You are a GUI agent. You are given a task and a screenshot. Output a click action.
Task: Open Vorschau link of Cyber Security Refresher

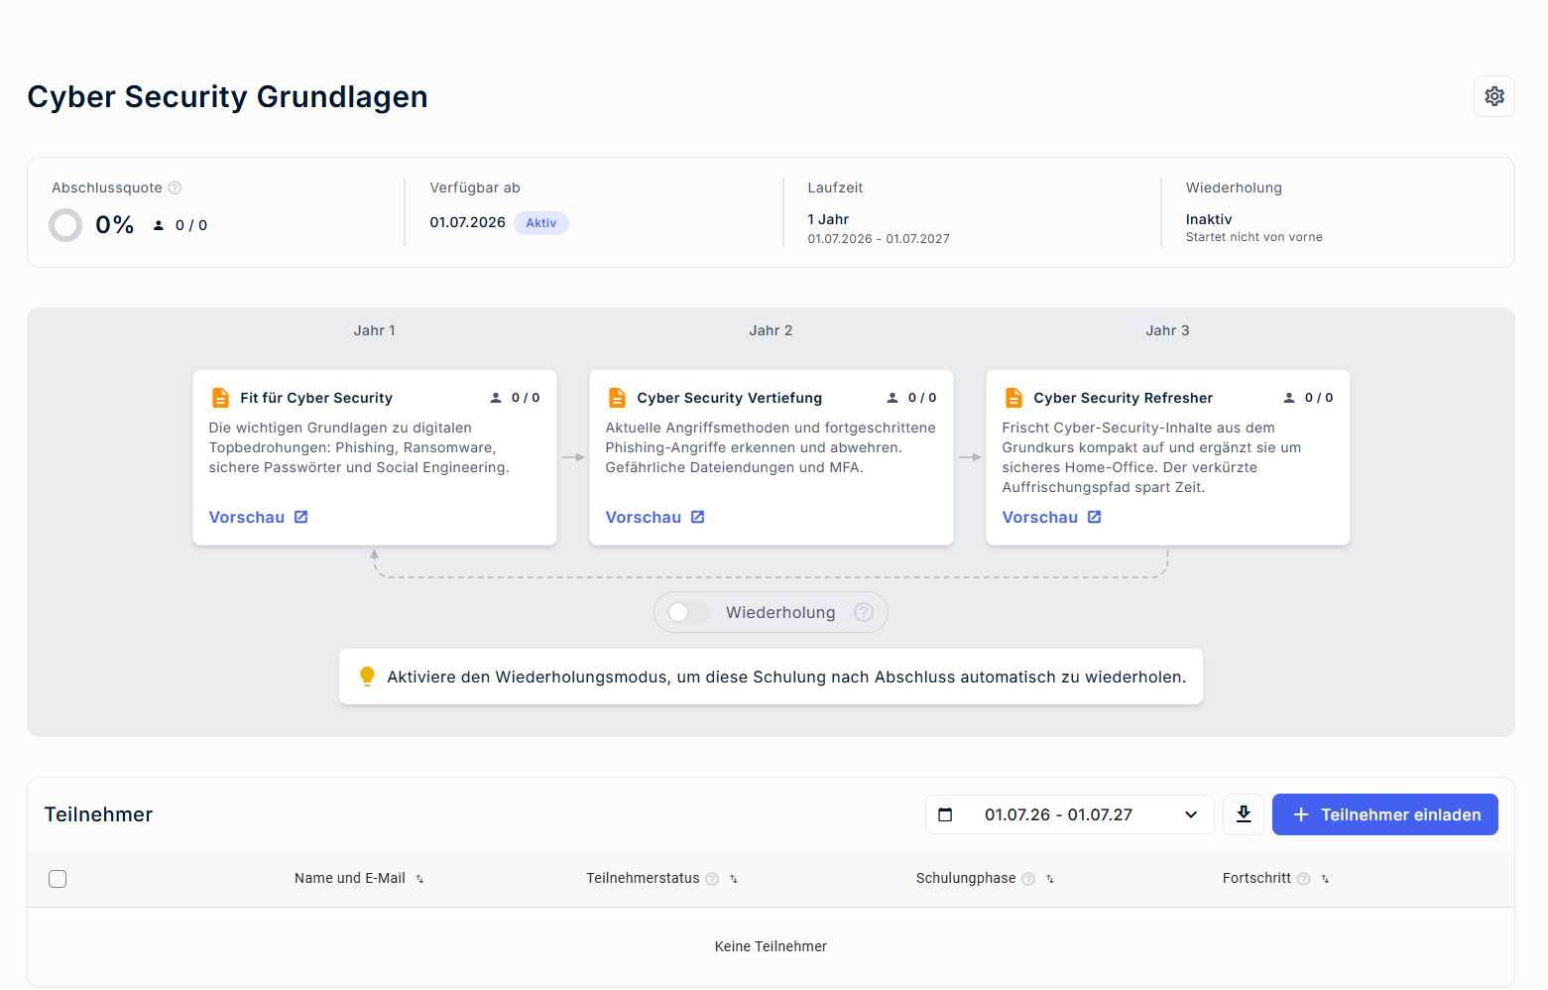point(1052,517)
